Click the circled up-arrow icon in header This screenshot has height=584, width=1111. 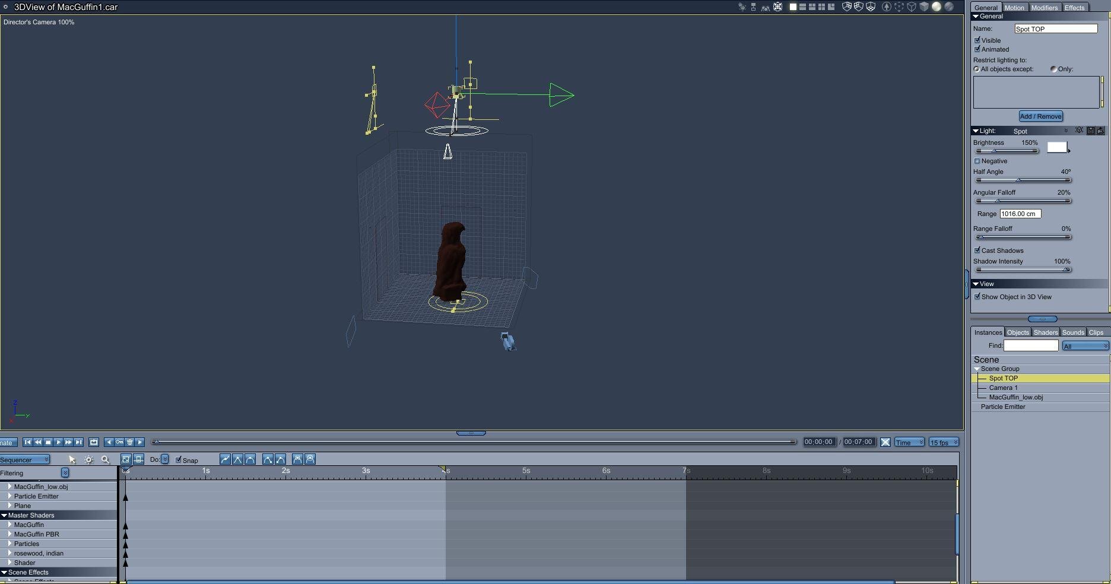[887, 7]
